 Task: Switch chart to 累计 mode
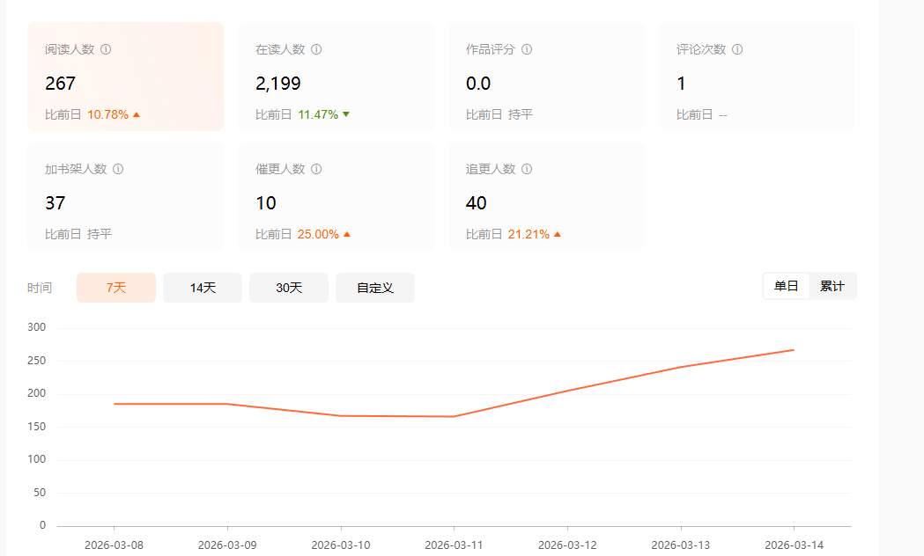tap(832, 287)
